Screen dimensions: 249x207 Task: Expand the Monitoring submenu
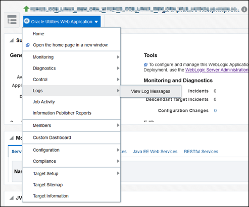point(71,57)
